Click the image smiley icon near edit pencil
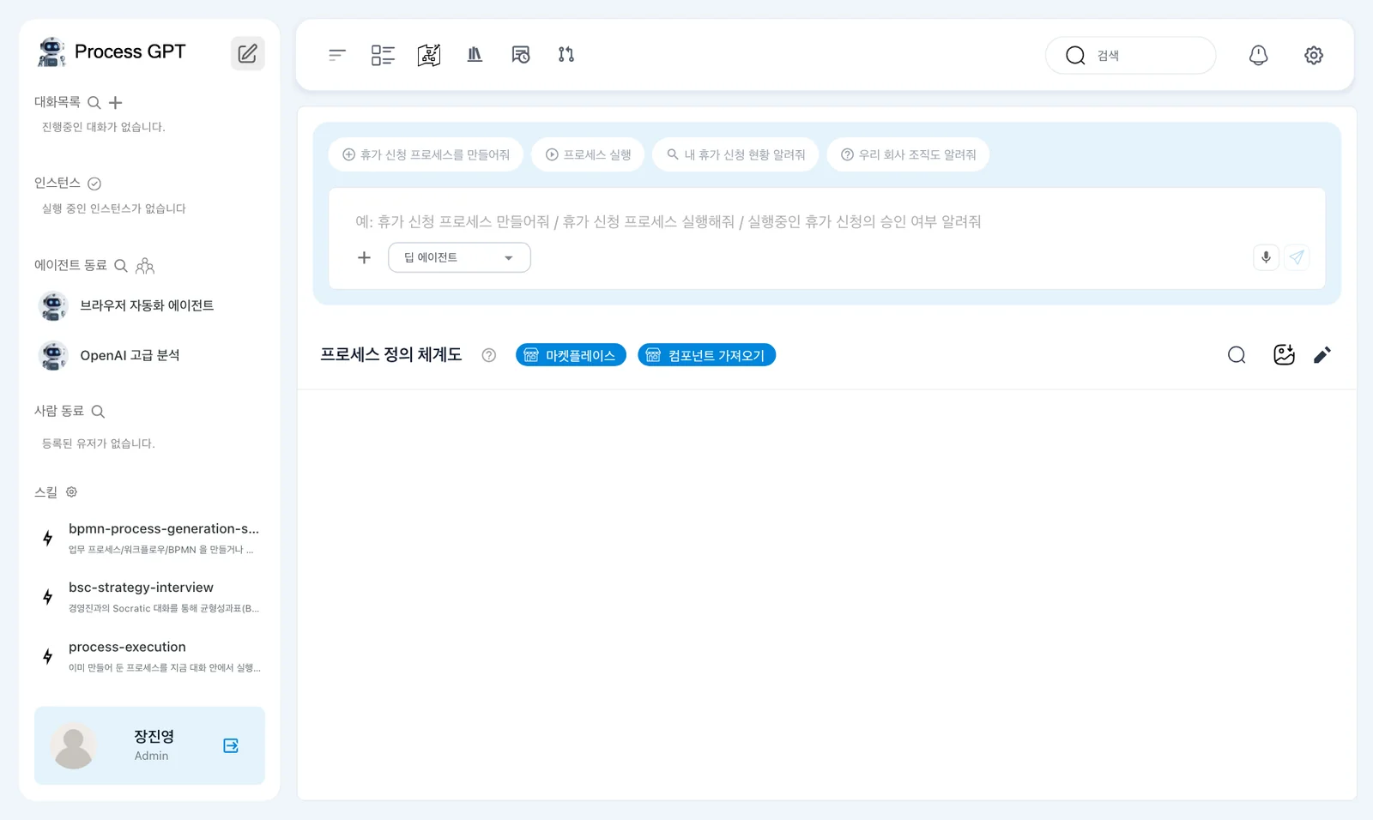The image size is (1373, 820). coord(1284,355)
